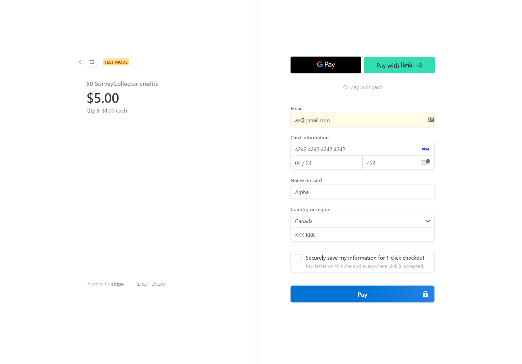522x364 pixels.
Task: Click the merchant storefront icon
Action: pos(91,62)
